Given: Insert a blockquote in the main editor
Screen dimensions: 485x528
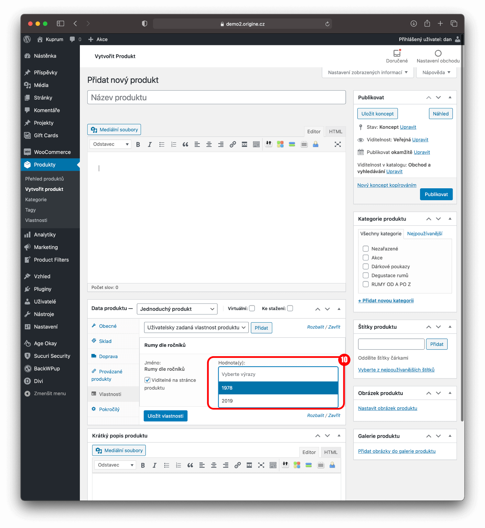Looking at the screenshot, I should pyautogui.click(x=185, y=145).
